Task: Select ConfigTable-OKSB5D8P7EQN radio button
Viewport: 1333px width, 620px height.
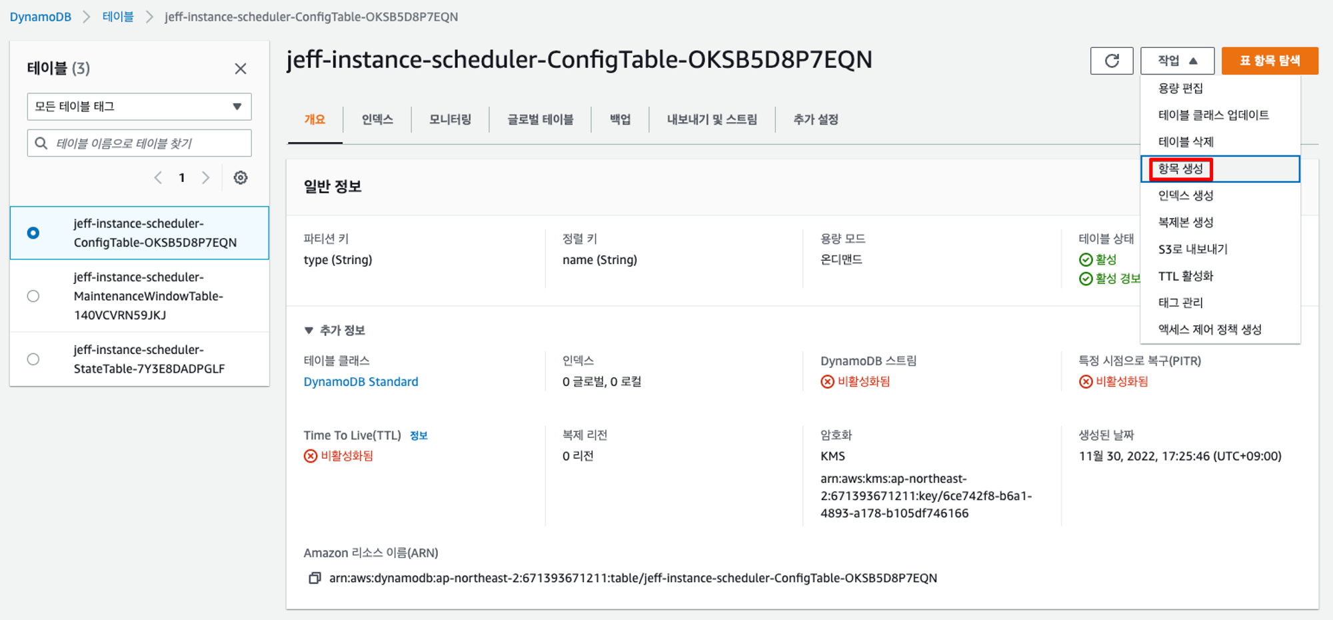Action: 33,233
